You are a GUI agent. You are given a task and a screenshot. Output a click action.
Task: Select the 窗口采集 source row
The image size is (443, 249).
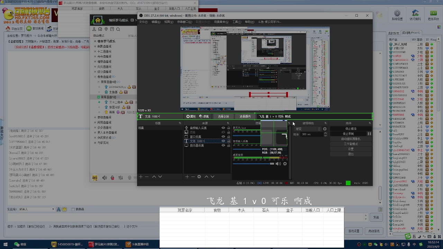[x=207, y=137]
